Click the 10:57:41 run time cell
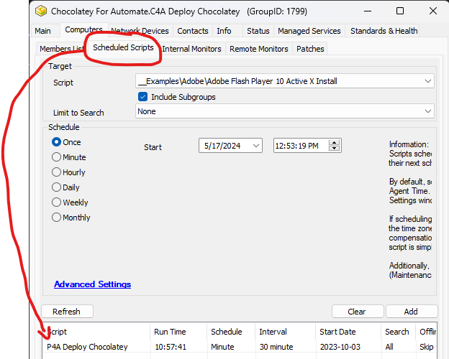The height and width of the screenshot is (359, 449). [171, 347]
